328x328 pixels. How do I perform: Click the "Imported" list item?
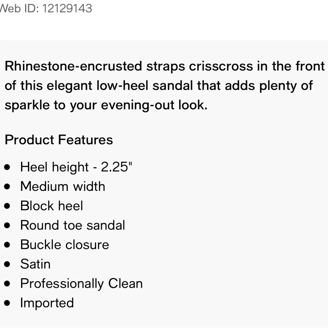point(47,303)
